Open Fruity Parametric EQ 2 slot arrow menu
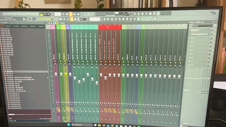 pyautogui.click(x=190, y=34)
